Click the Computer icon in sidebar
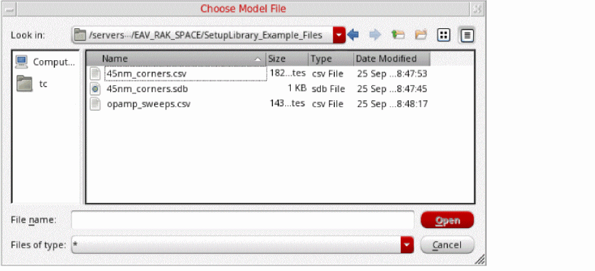This screenshot has height=271, width=595. (22, 61)
